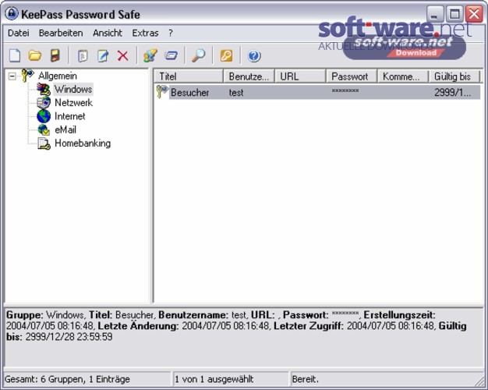Viewport: 488px width, 390px height.
Task: Select the Netzwerk group
Action: [73, 102]
